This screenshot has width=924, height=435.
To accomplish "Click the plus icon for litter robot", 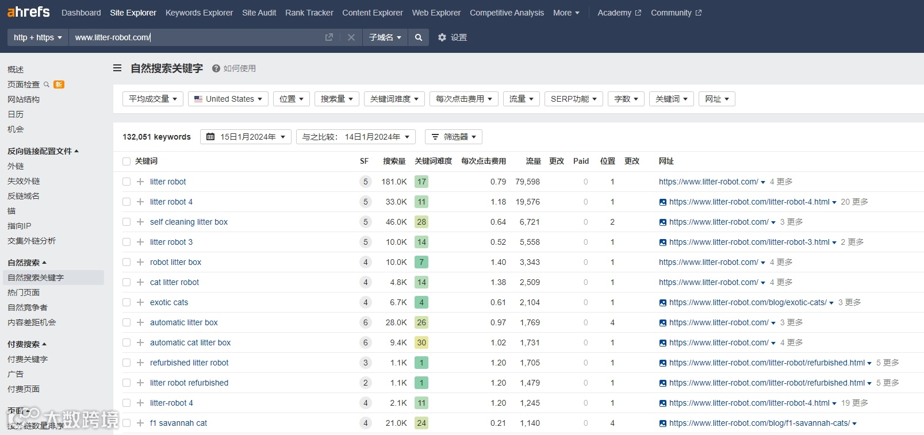I will point(140,182).
